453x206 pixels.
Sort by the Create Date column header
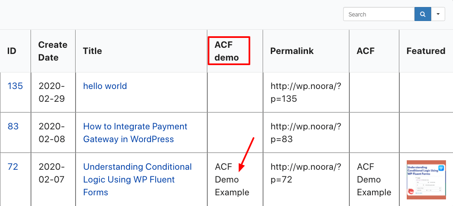pos(52,51)
